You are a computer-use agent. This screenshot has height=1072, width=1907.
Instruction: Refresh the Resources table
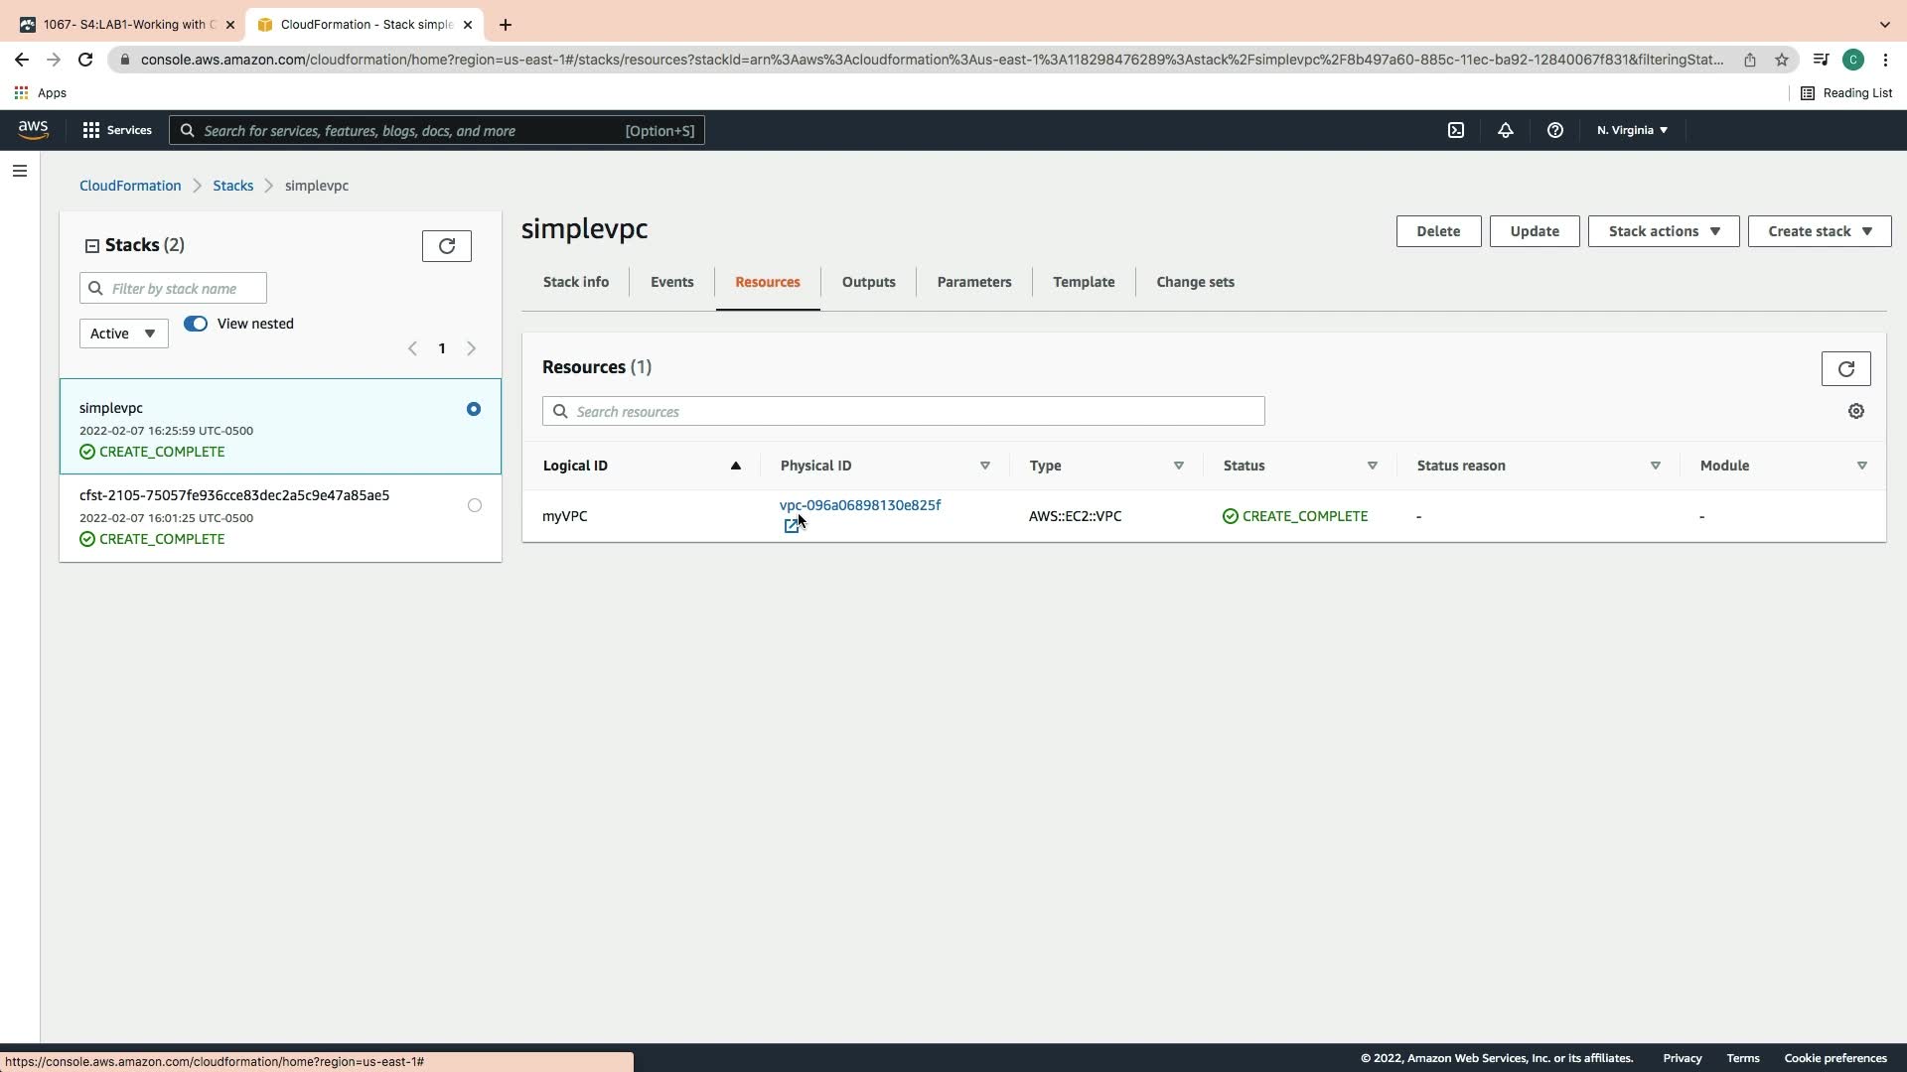pos(1845,369)
